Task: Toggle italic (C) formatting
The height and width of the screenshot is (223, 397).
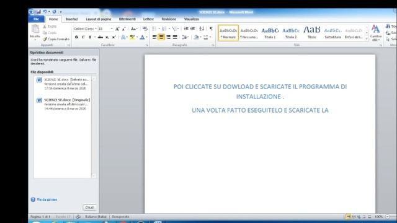Action: click(83, 37)
